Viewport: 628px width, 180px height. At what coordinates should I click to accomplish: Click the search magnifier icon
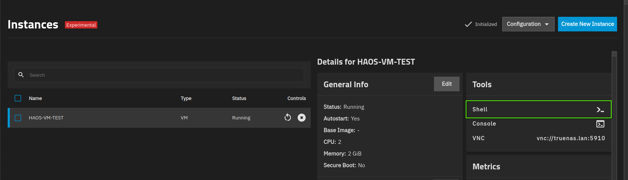coord(21,74)
